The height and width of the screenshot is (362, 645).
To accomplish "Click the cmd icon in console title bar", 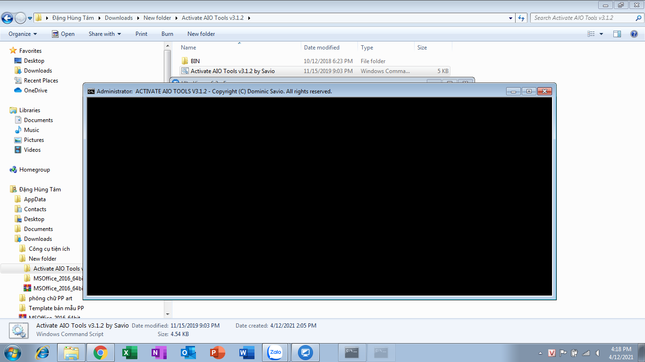I will click(x=91, y=91).
